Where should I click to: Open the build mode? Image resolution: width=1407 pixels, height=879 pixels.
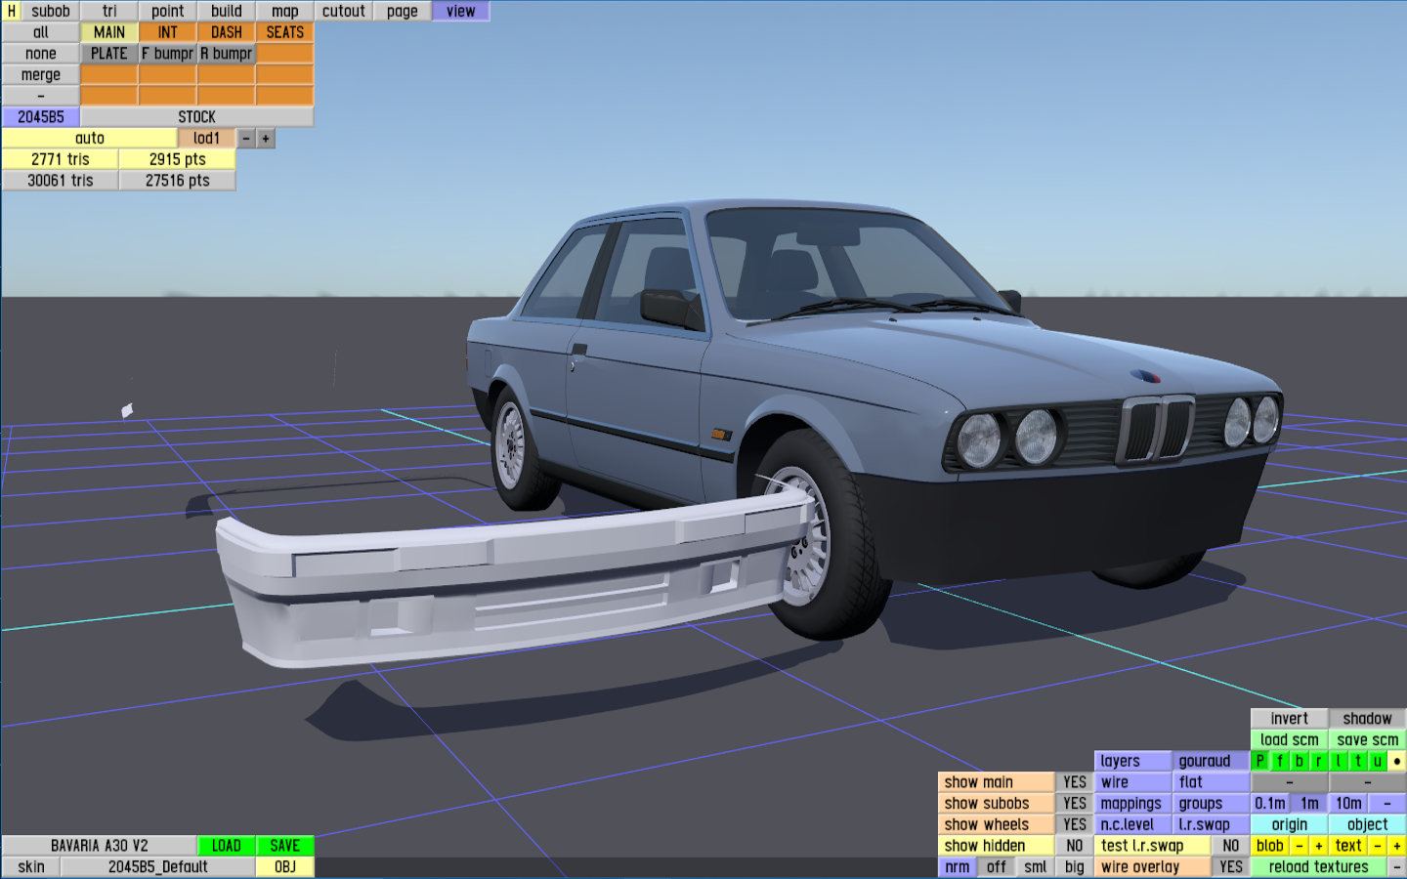(227, 11)
